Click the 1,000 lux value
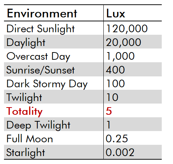173x164 pixels. point(120,56)
